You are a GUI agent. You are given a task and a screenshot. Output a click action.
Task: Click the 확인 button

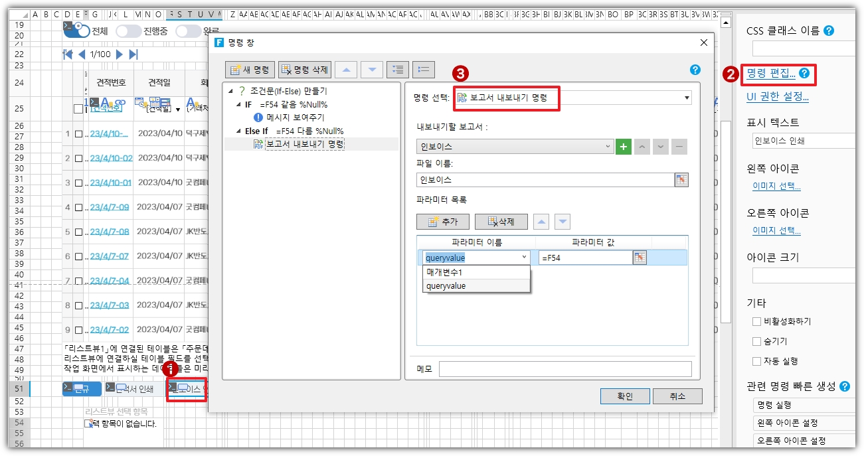click(624, 396)
